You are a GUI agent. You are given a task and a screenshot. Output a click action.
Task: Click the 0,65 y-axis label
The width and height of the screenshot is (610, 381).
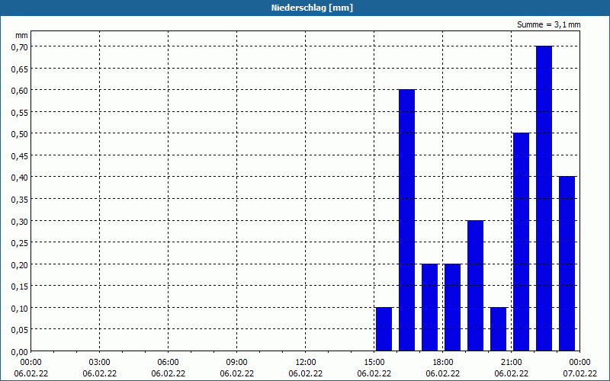[x=20, y=69]
